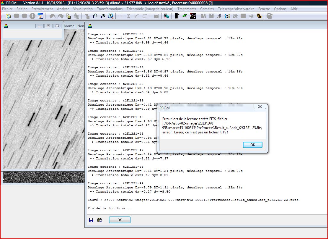This screenshot has height=239, width=328.
Task: Click the black star map toolbar icon
Action: (x=193, y=16)
